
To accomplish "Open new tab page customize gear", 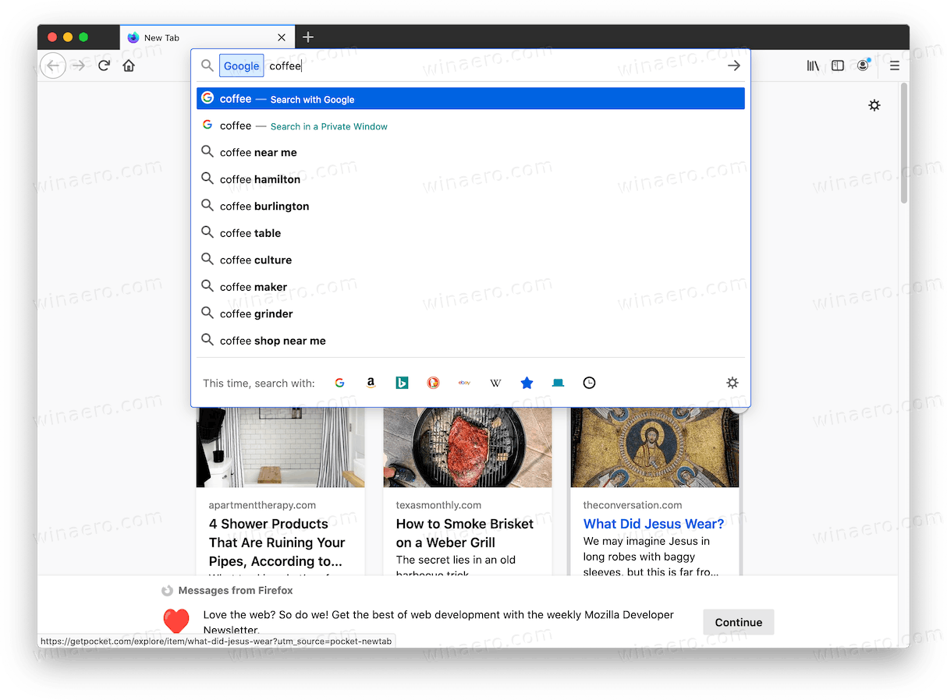I will click(x=874, y=105).
